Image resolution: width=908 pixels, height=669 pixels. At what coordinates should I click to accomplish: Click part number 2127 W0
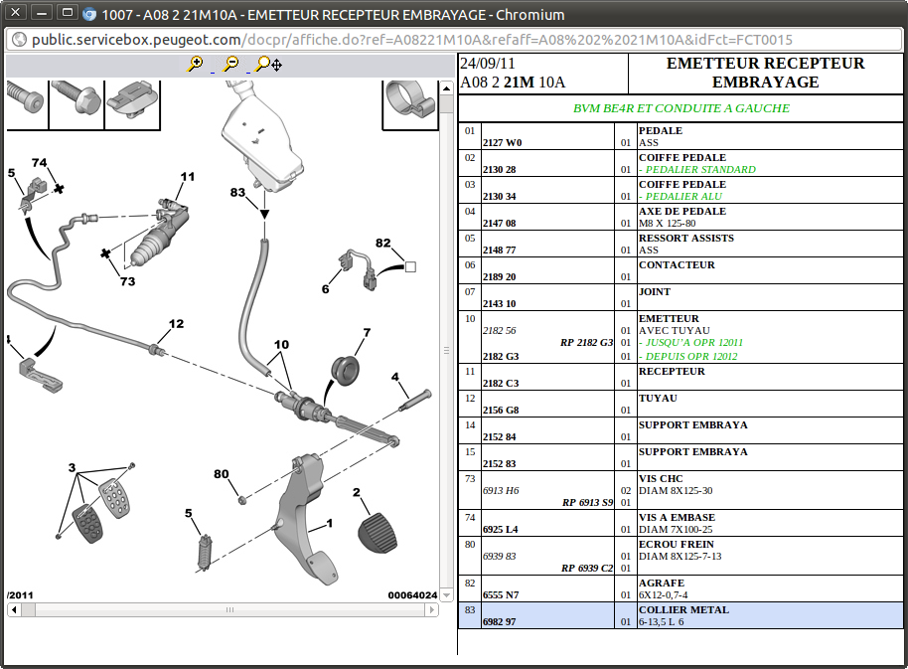click(502, 142)
